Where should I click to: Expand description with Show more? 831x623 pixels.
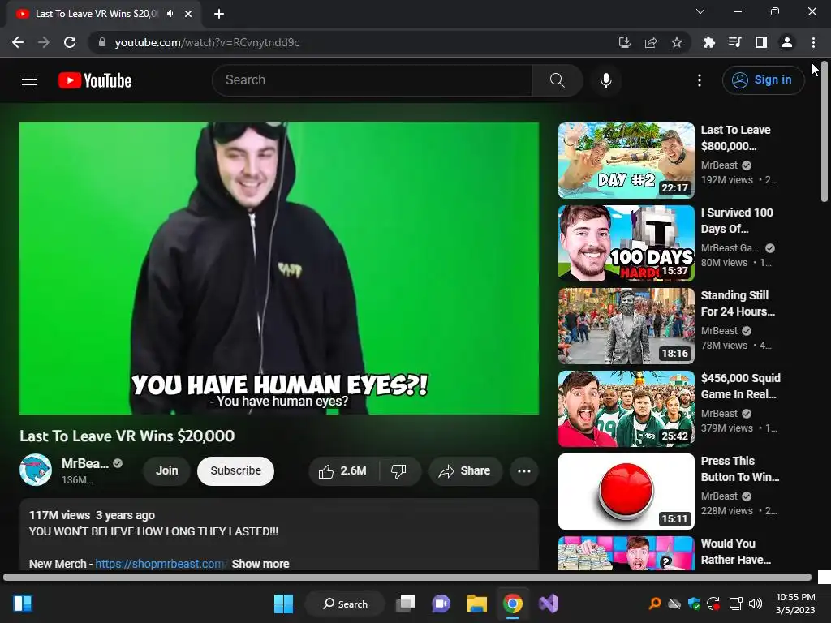coord(260,564)
